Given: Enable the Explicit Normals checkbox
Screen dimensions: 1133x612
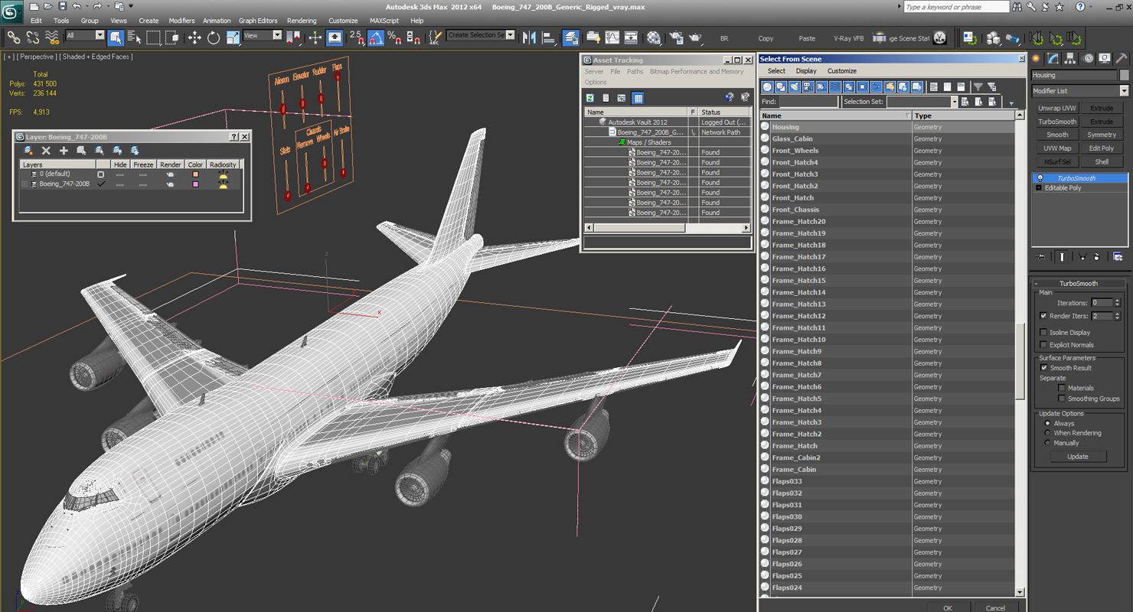Looking at the screenshot, I should tap(1043, 344).
